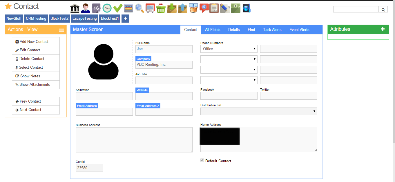Click the contact photo placeholder
The width and height of the screenshot is (395, 182).
pos(104,62)
